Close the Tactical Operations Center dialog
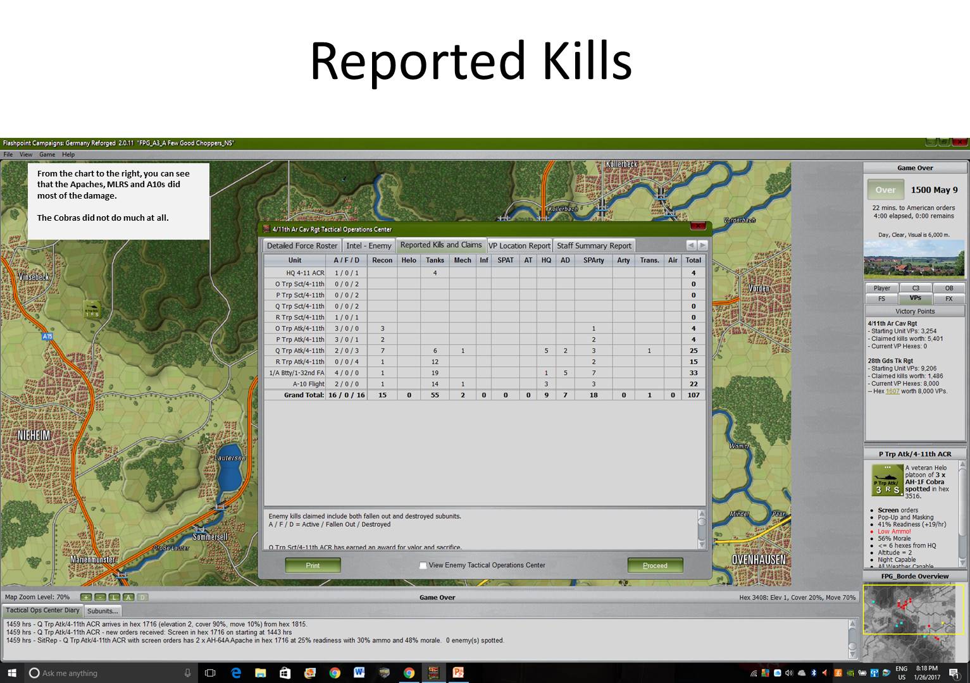The height and width of the screenshot is (683, 970). [x=697, y=226]
